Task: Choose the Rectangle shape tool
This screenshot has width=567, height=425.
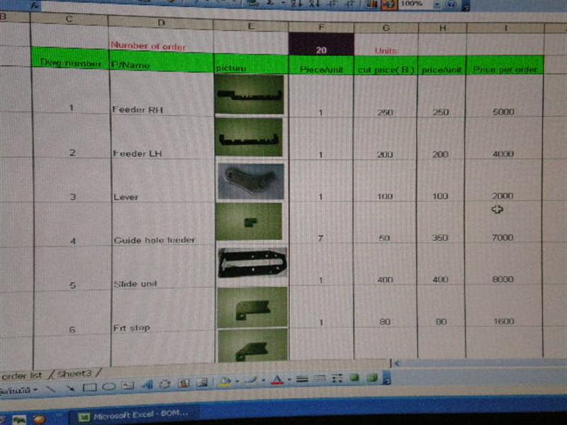Action: point(89,387)
